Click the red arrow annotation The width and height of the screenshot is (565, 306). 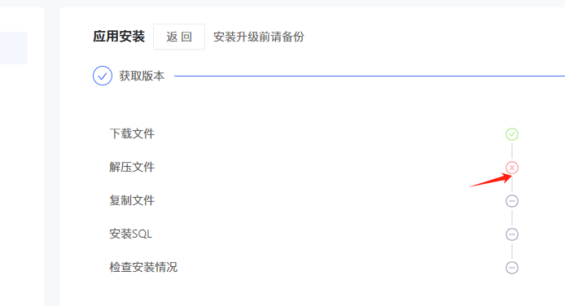(490, 180)
